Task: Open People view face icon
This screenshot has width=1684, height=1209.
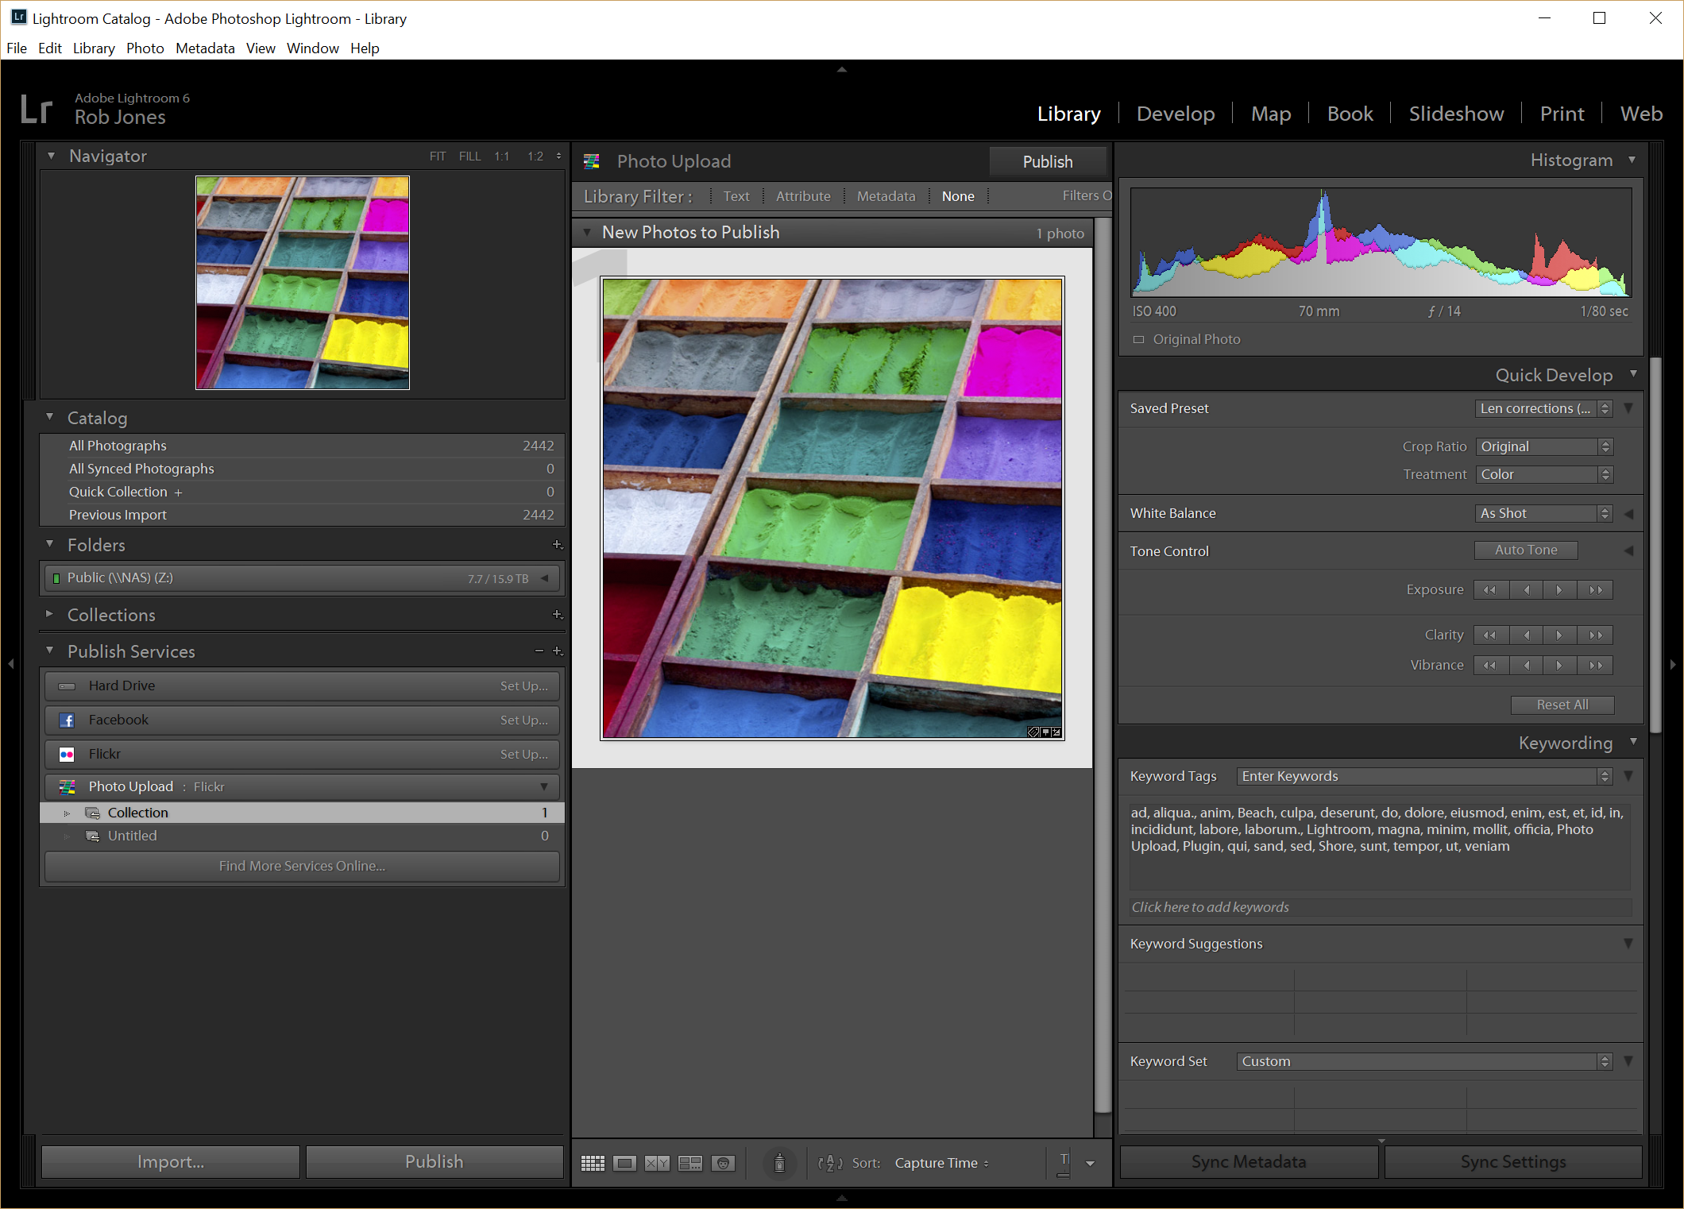Action: pyautogui.click(x=723, y=1163)
